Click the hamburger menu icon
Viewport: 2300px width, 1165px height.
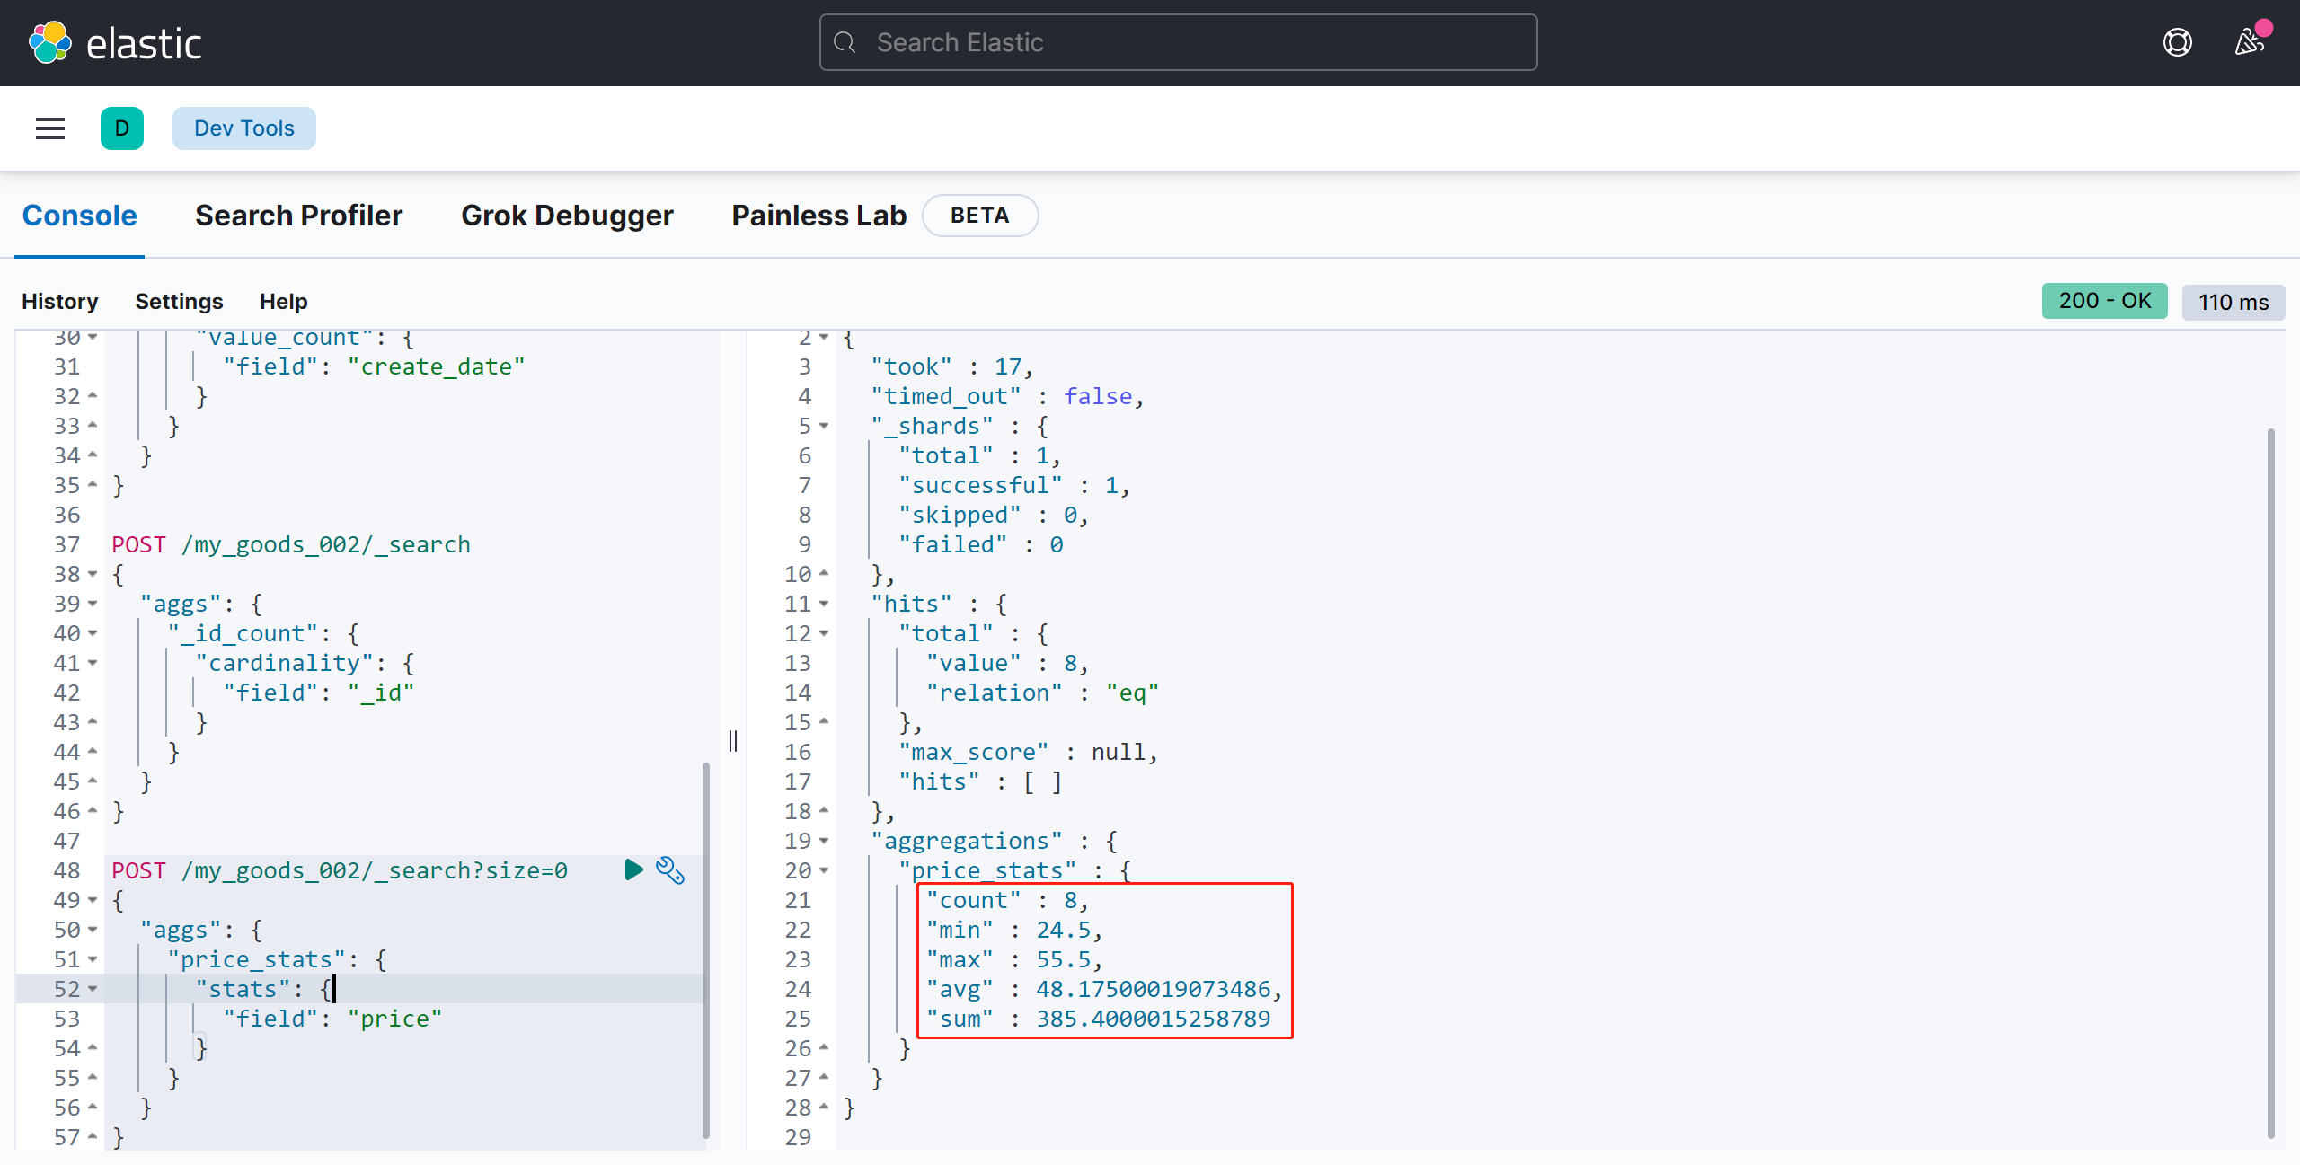[x=50, y=128]
